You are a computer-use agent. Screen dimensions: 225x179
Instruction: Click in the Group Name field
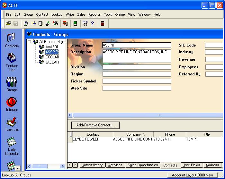pyautogui.click(x=137, y=45)
